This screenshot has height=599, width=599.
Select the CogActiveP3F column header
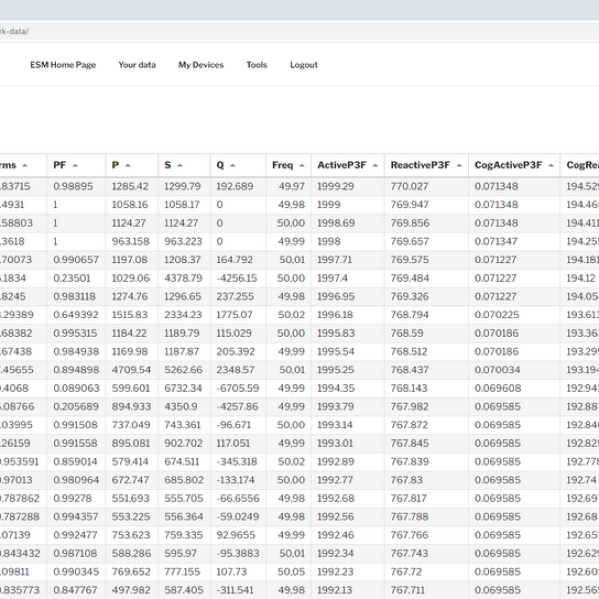tap(508, 165)
